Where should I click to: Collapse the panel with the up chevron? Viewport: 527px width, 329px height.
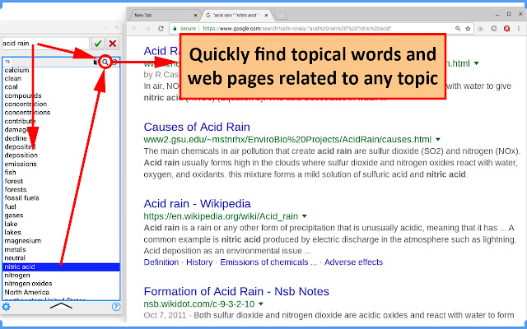pos(61,305)
